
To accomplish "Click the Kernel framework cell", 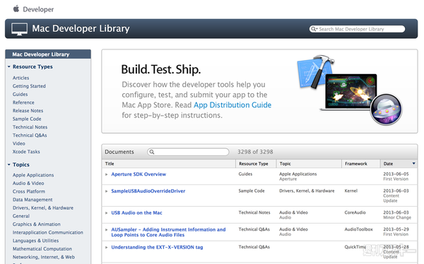I will [x=351, y=191].
